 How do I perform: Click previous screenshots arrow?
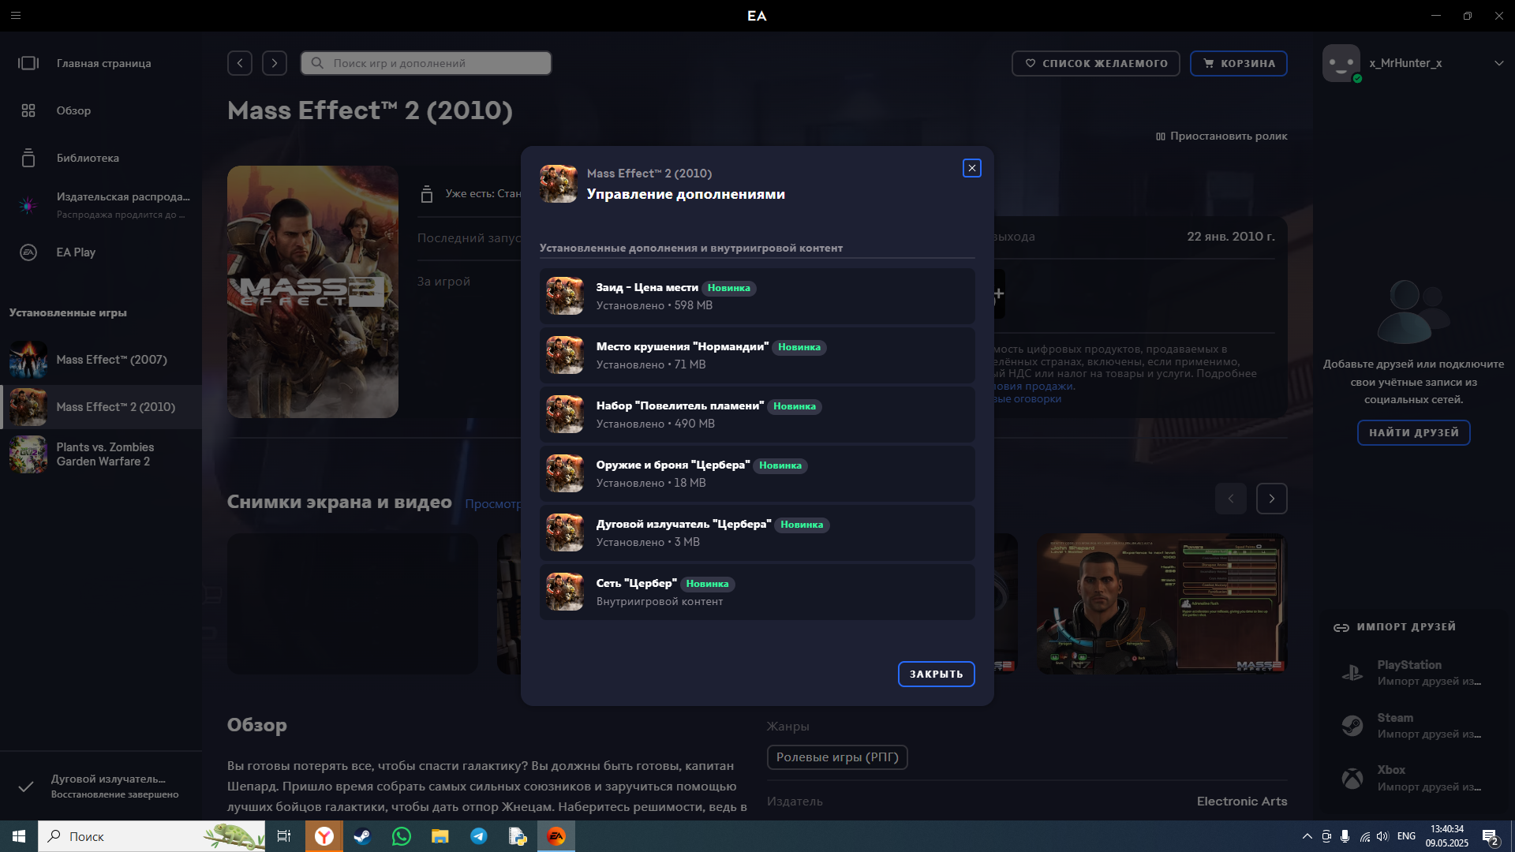click(1230, 499)
